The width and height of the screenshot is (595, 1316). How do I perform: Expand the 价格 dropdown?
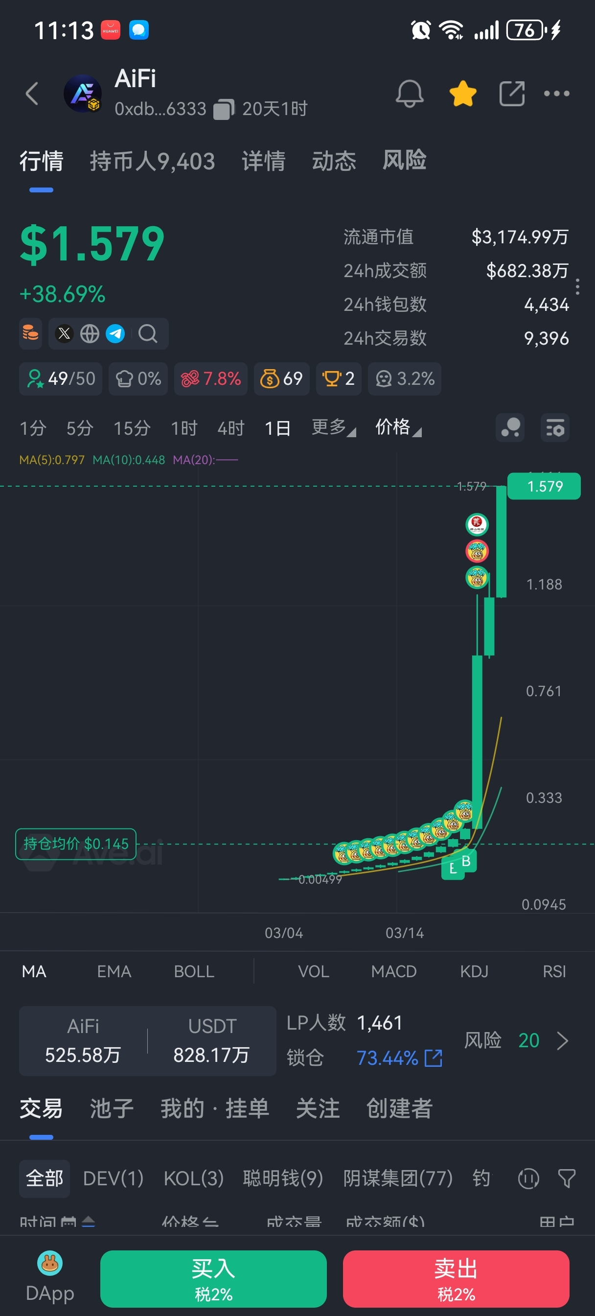[398, 427]
